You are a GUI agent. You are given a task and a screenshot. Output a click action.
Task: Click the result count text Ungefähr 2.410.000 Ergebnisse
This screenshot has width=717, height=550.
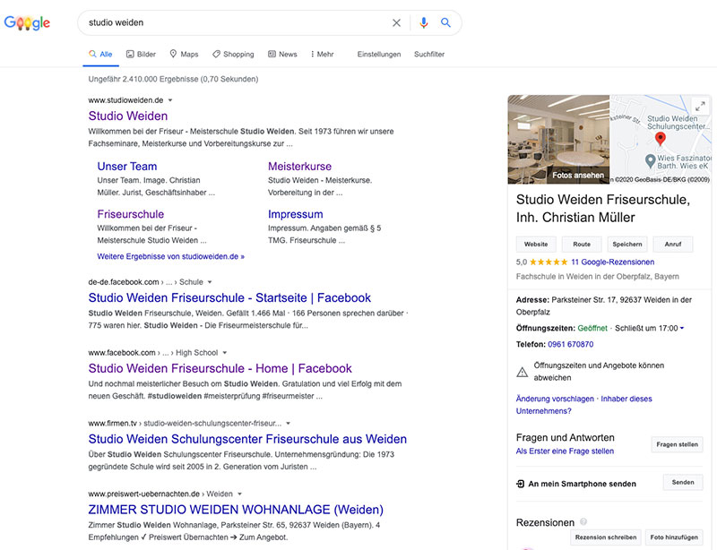(x=173, y=79)
